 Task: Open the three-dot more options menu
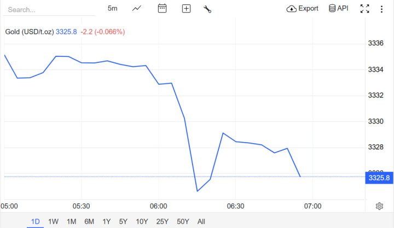pos(381,9)
